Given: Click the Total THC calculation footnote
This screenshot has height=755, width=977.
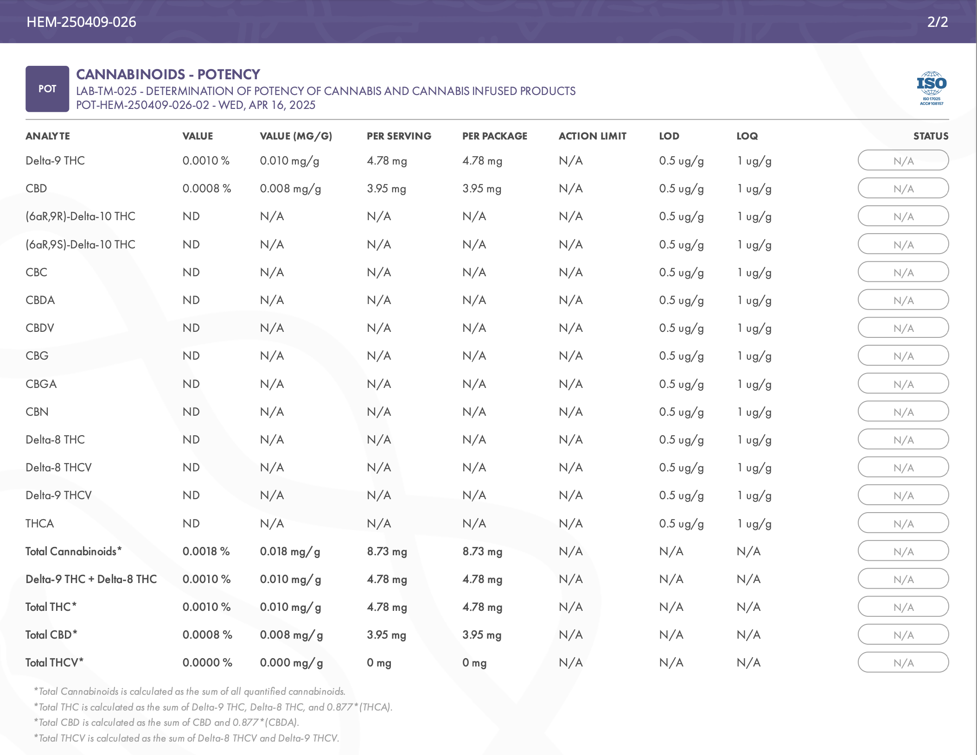Looking at the screenshot, I should [x=213, y=707].
